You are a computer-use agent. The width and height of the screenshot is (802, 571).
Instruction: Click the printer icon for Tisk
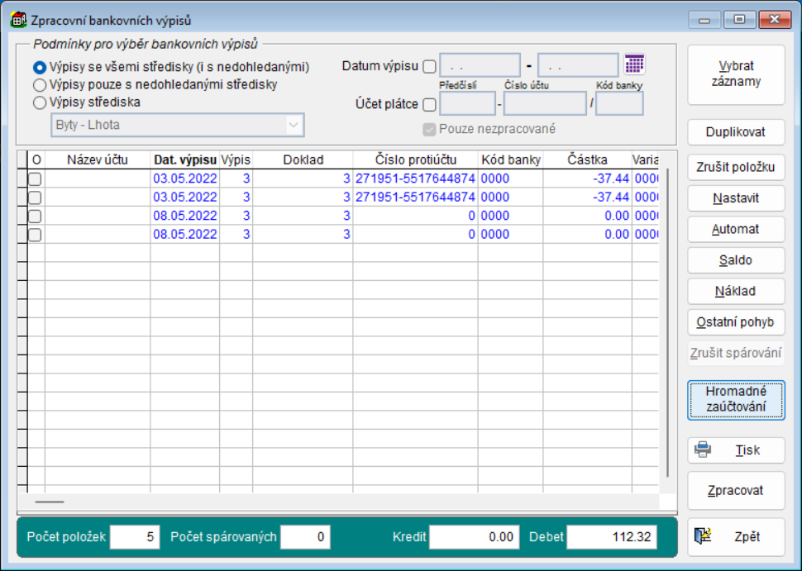(x=702, y=450)
